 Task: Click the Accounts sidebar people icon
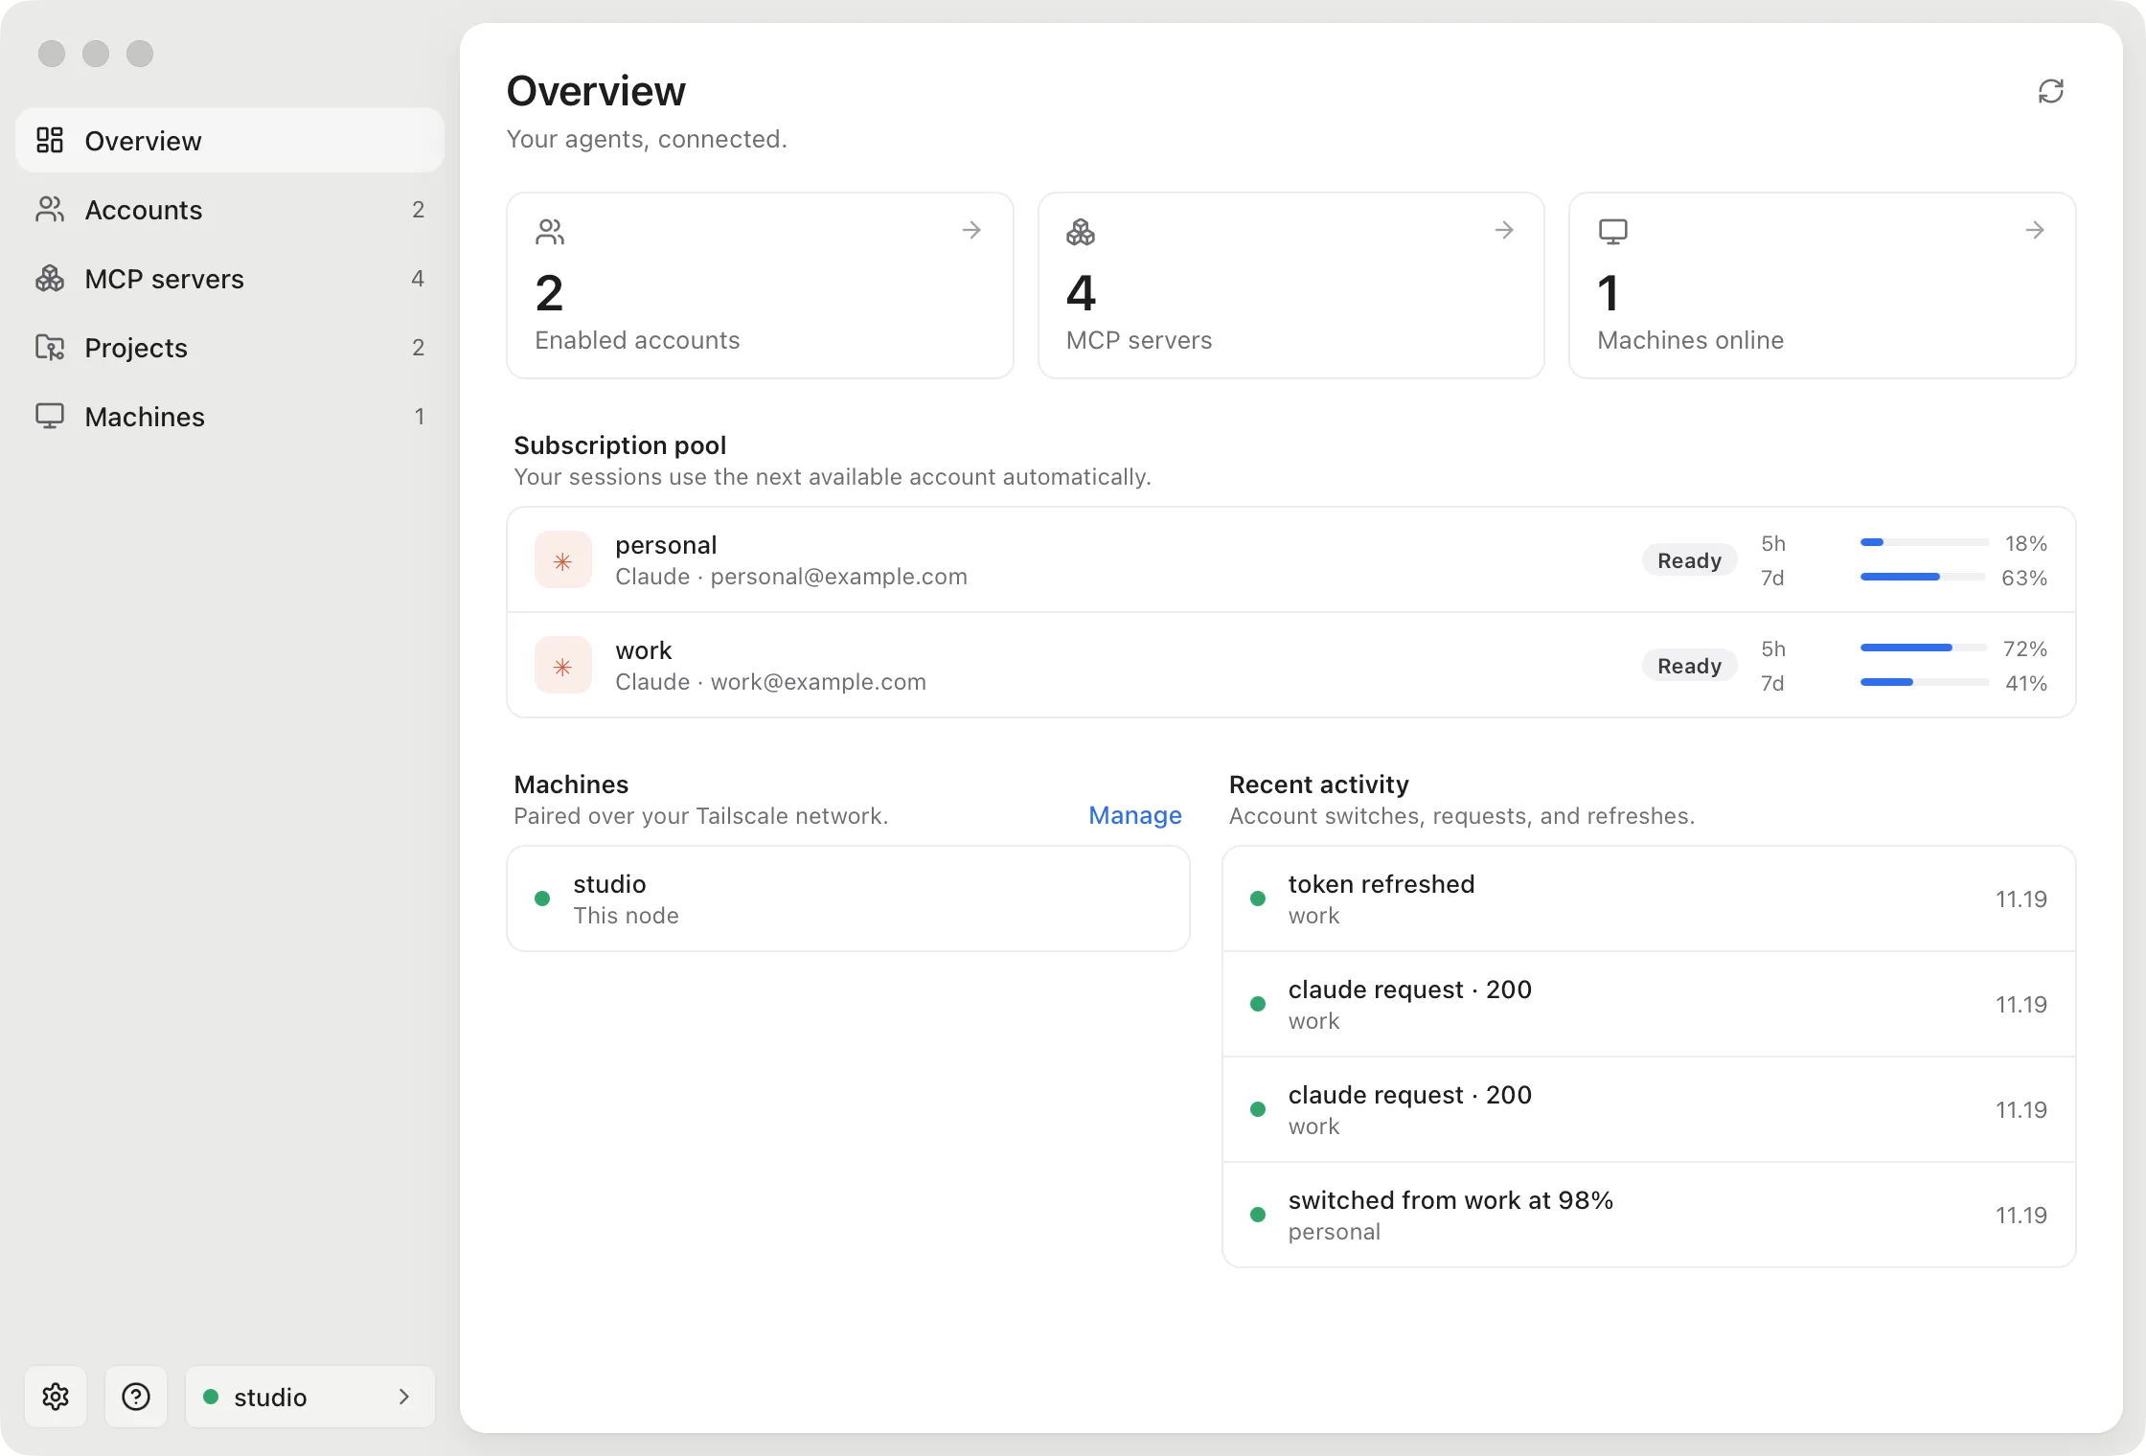[50, 209]
